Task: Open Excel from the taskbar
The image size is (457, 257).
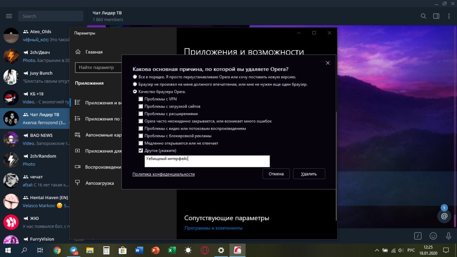Action: point(172,250)
